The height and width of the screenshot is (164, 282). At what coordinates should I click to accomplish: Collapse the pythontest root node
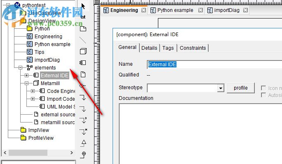8,5
